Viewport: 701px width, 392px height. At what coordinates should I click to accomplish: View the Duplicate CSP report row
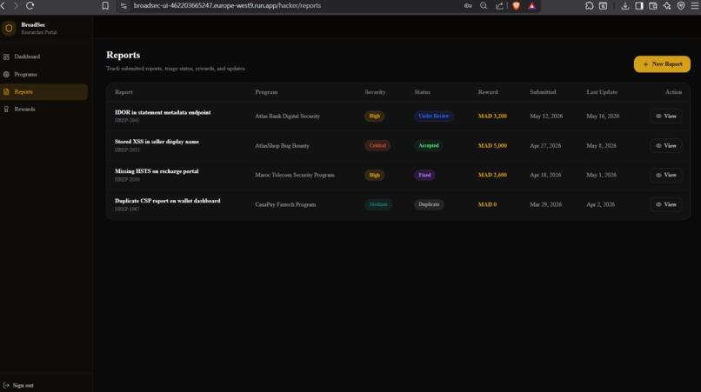(666, 205)
